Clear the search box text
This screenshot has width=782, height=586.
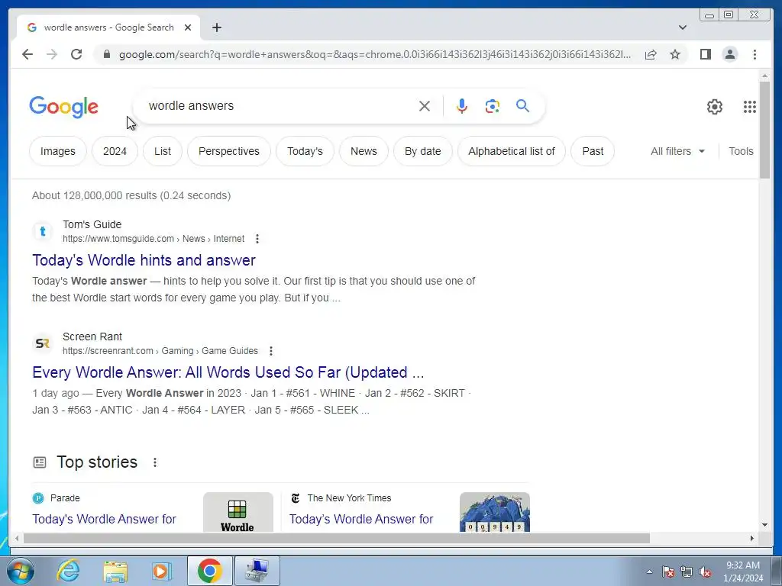(425, 106)
